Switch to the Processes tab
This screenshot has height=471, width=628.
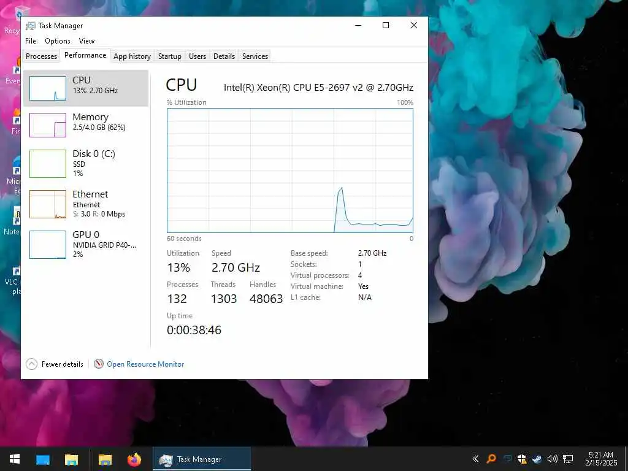(41, 56)
